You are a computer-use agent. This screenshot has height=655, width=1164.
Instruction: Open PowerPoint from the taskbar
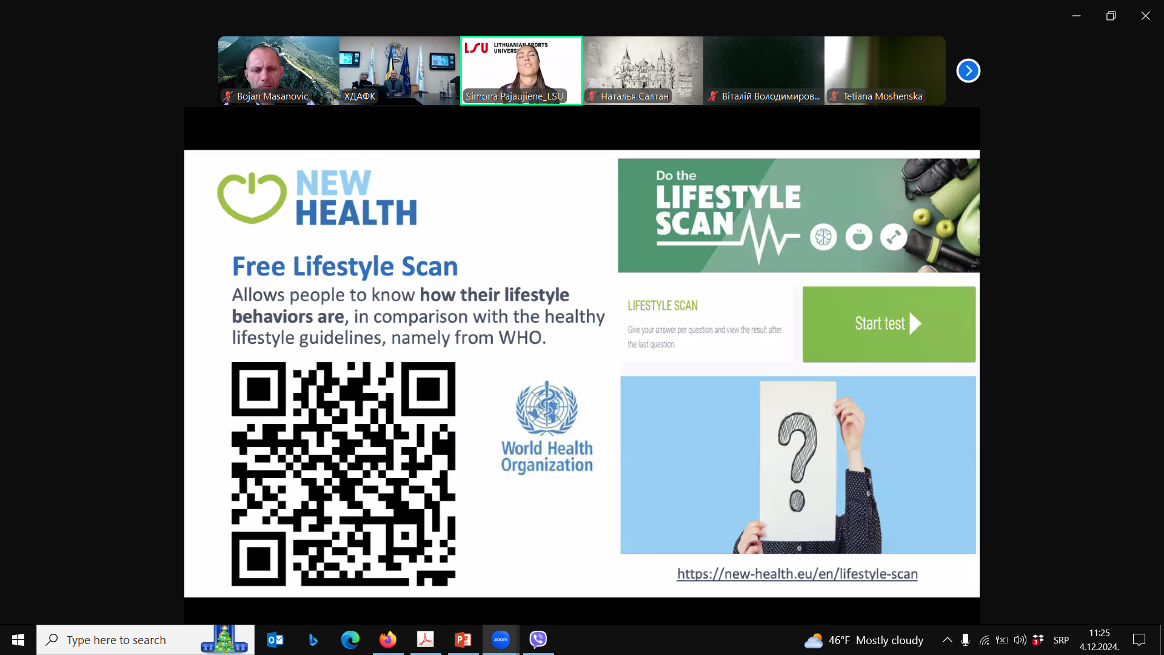click(x=463, y=640)
